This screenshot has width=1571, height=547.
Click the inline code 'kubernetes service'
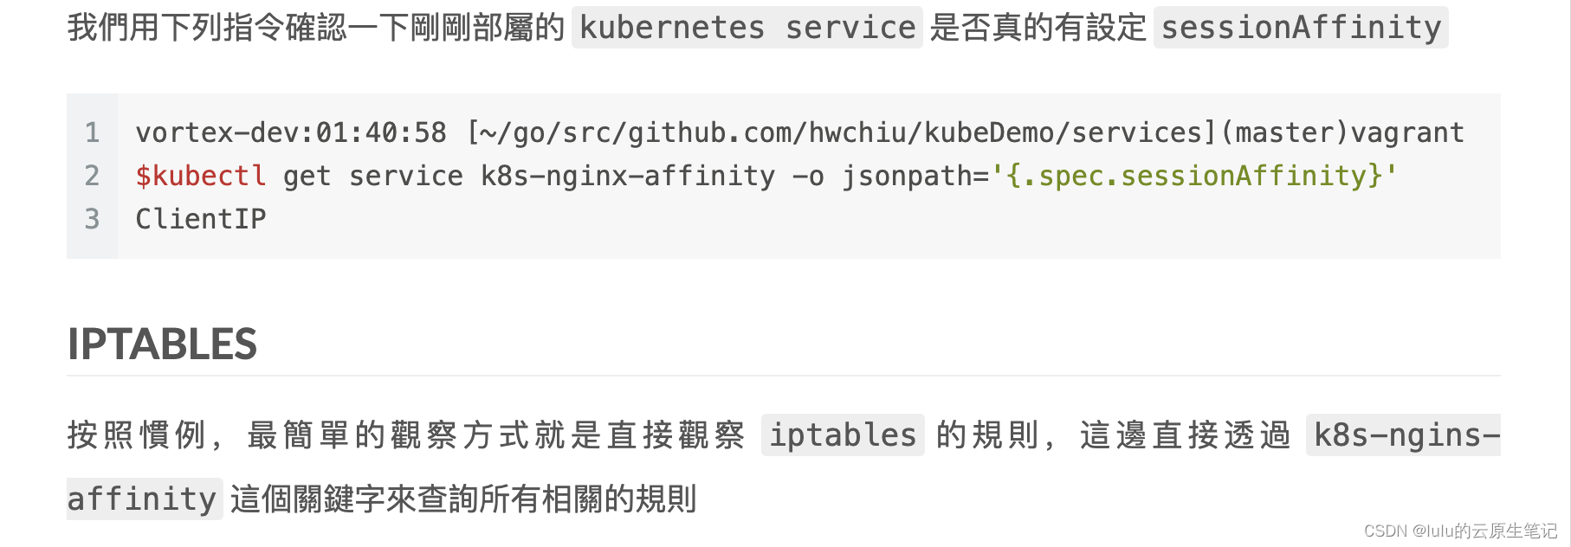click(x=747, y=27)
